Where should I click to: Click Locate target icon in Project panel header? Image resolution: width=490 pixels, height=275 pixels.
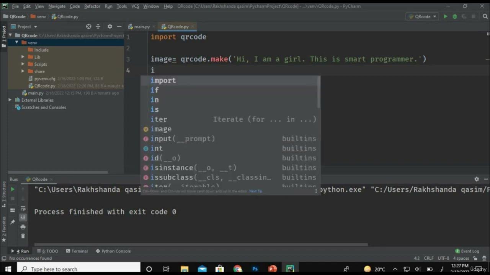(x=89, y=26)
